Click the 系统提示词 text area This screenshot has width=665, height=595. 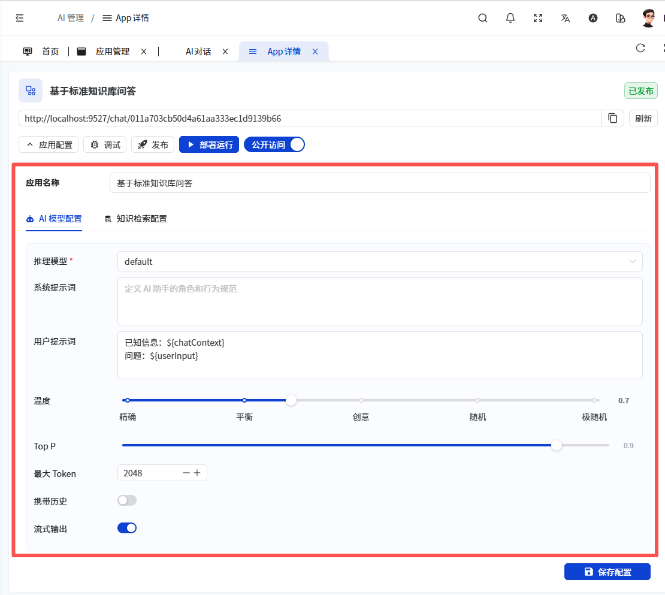380,301
